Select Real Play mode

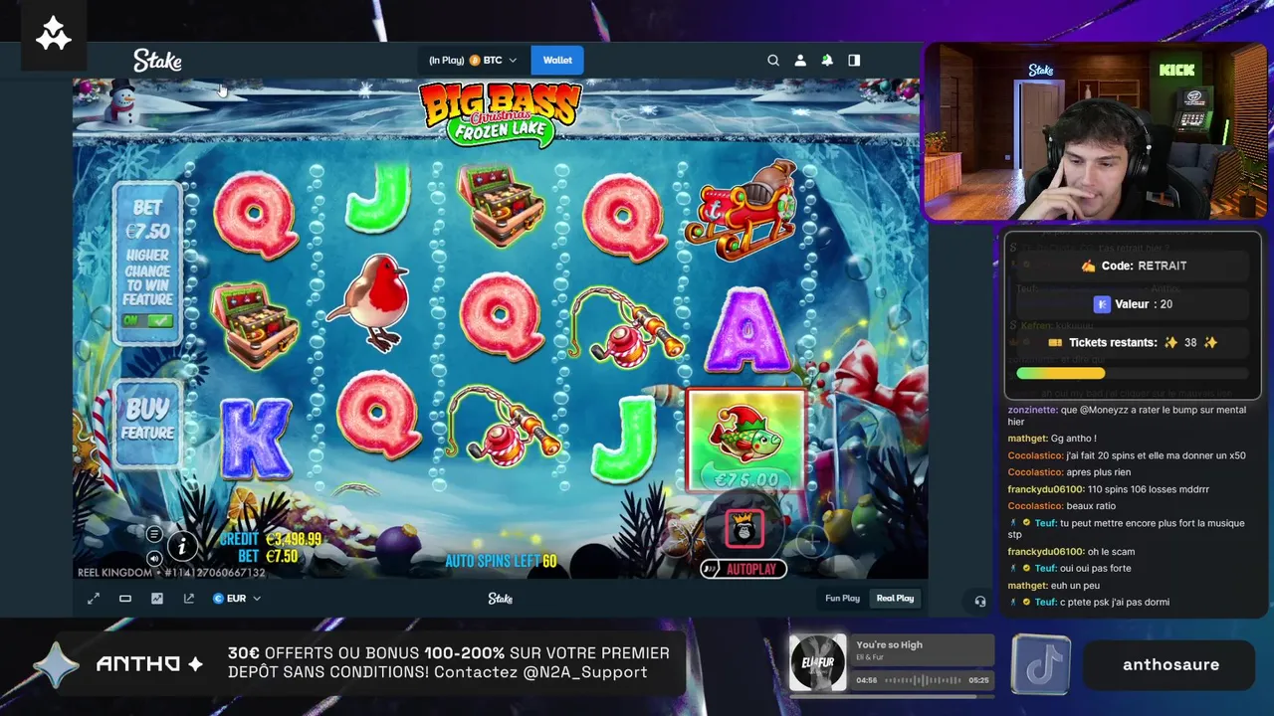(x=895, y=599)
